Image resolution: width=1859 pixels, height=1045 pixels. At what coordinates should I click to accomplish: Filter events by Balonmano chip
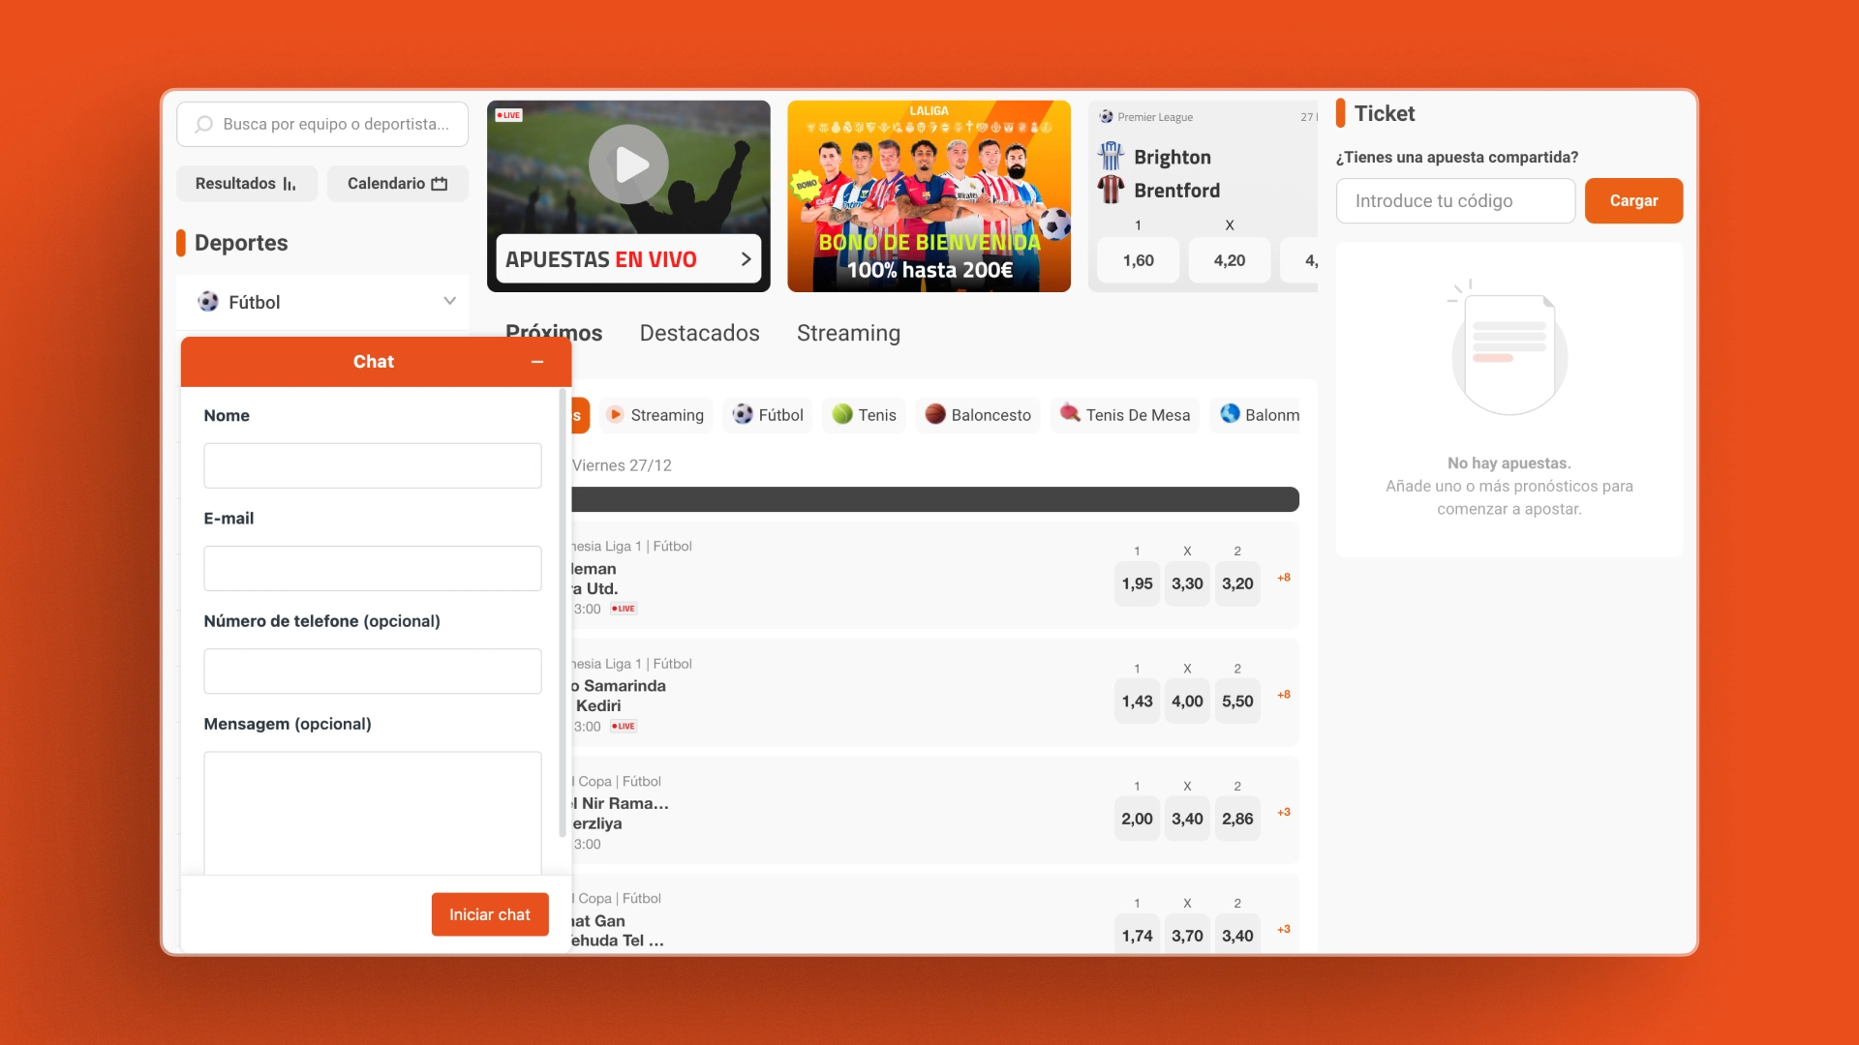click(x=1256, y=415)
